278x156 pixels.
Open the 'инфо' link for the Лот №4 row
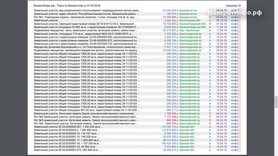pyautogui.click(x=235, y=123)
